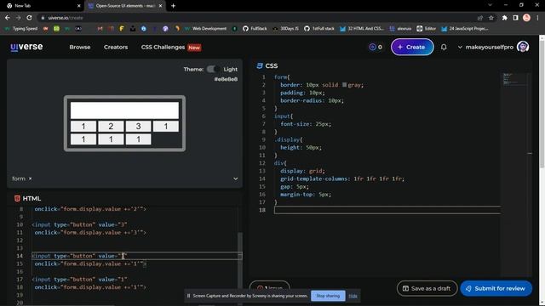Go to Browse page
Viewport: 545px width, 306px height.
tap(79, 47)
